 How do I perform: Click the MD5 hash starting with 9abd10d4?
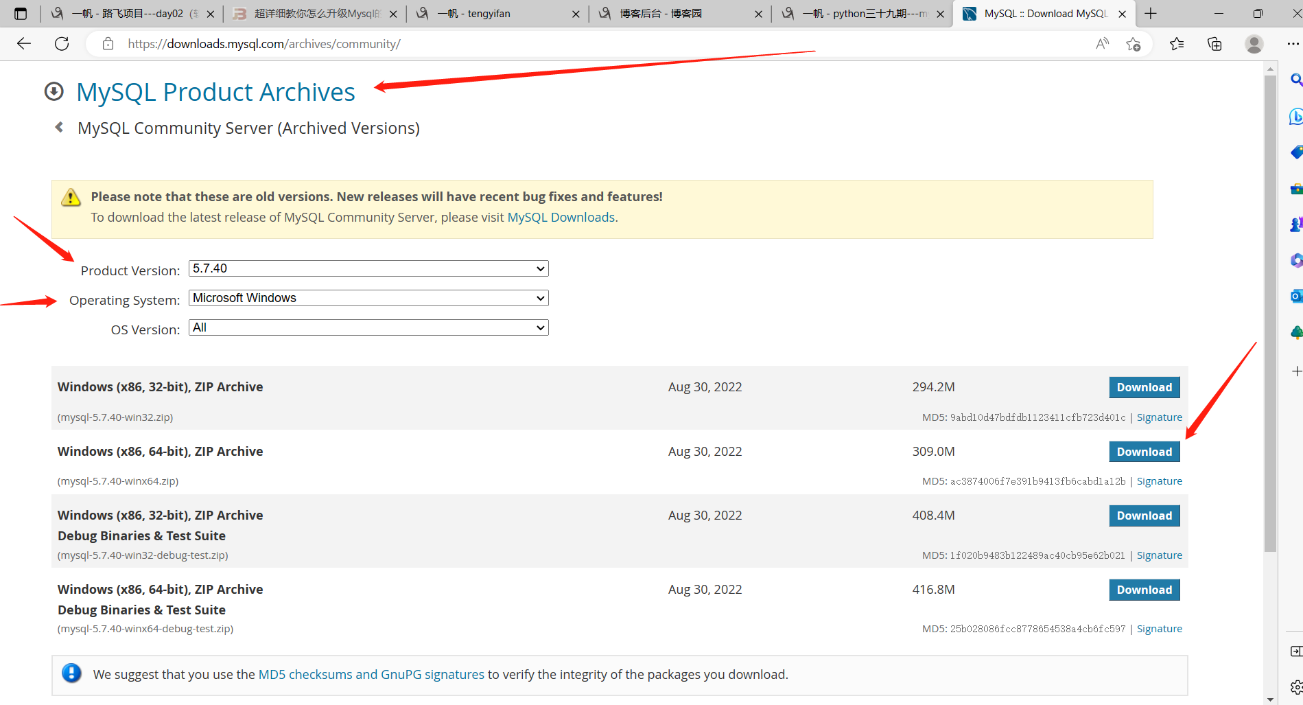point(1038,417)
